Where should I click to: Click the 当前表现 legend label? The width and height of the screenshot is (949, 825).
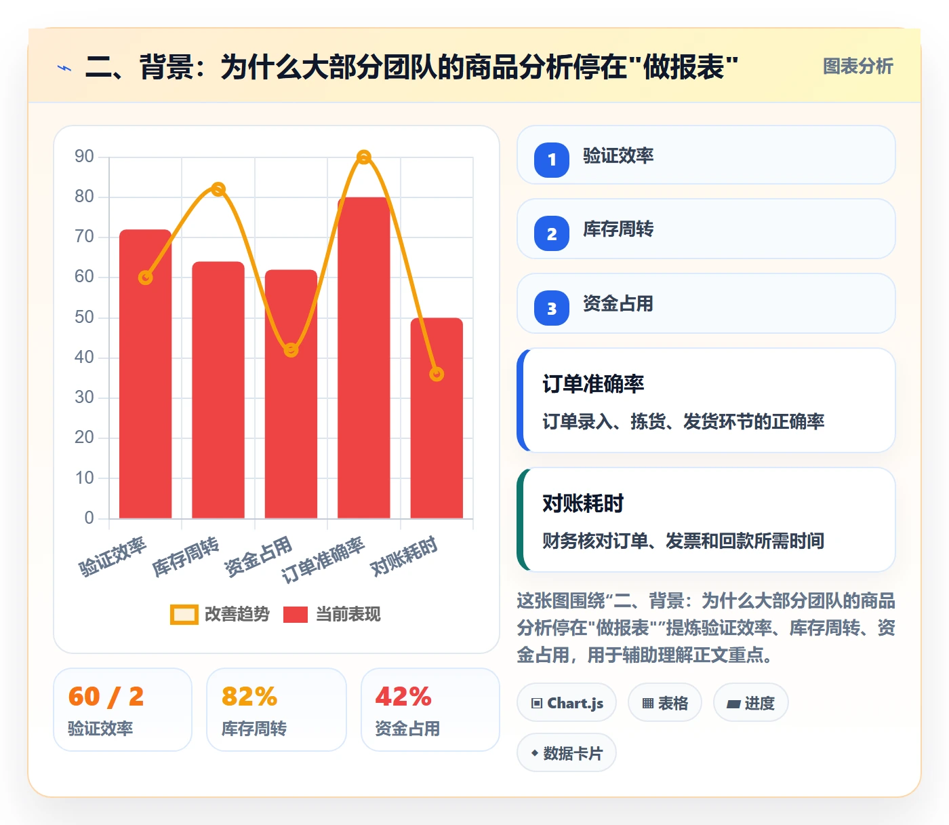(x=348, y=615)
